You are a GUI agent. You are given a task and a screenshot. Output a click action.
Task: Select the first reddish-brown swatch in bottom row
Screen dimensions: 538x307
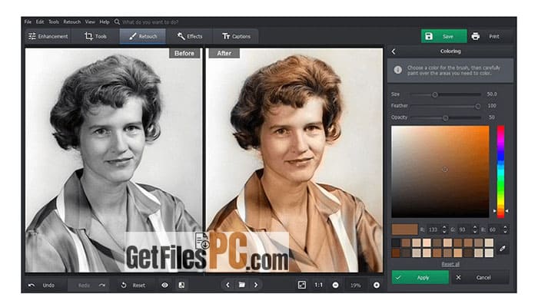(x=396, y=253)
